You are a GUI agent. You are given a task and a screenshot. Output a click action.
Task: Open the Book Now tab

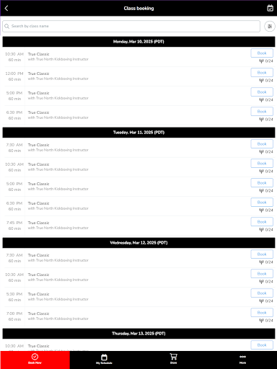pyautogui.click(x=35, y=359)
